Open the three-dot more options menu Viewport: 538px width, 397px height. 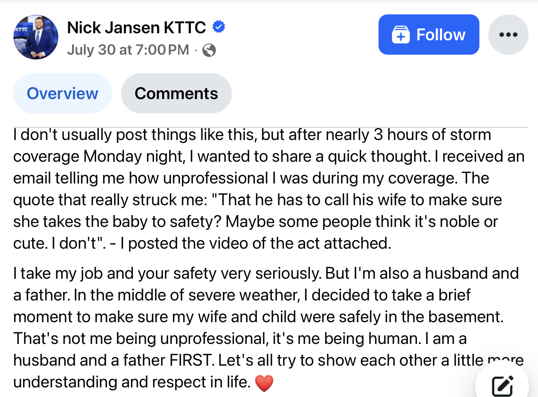tap(508, 35)
